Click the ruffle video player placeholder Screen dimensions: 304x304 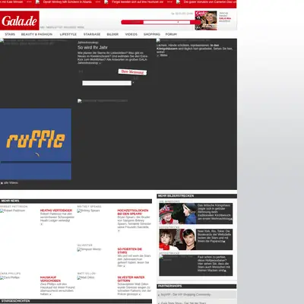(x=36, y=144)
